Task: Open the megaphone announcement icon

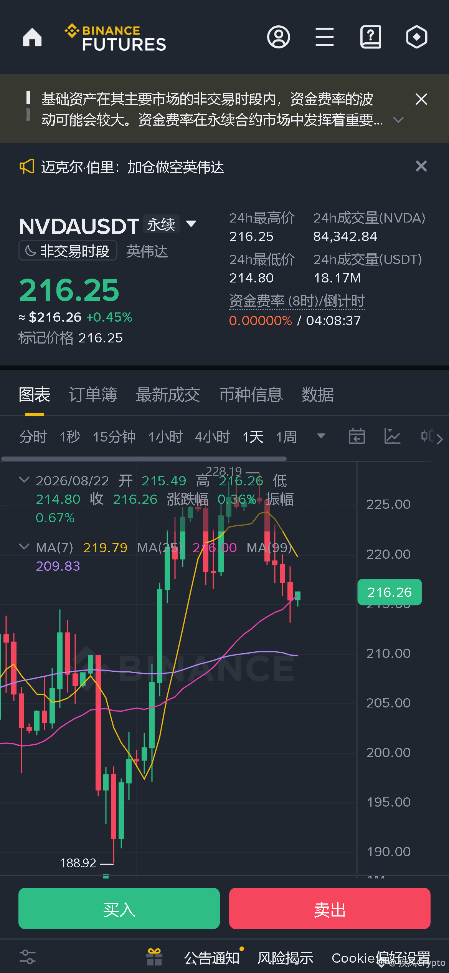Action: point(27,167)
